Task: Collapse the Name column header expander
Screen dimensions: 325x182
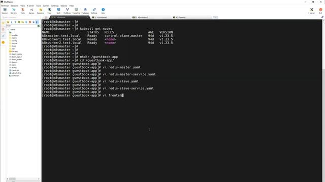Action: pos(8,30)
